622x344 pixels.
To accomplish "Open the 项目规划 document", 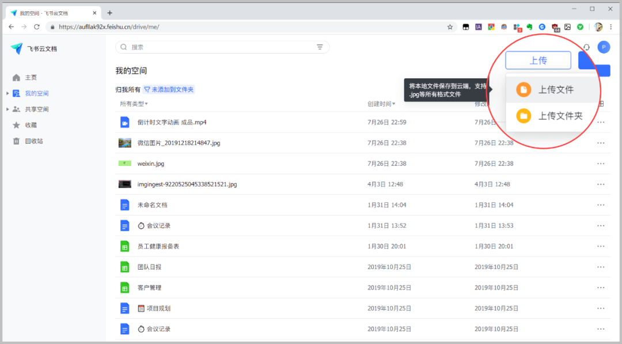I will point(154,308).
